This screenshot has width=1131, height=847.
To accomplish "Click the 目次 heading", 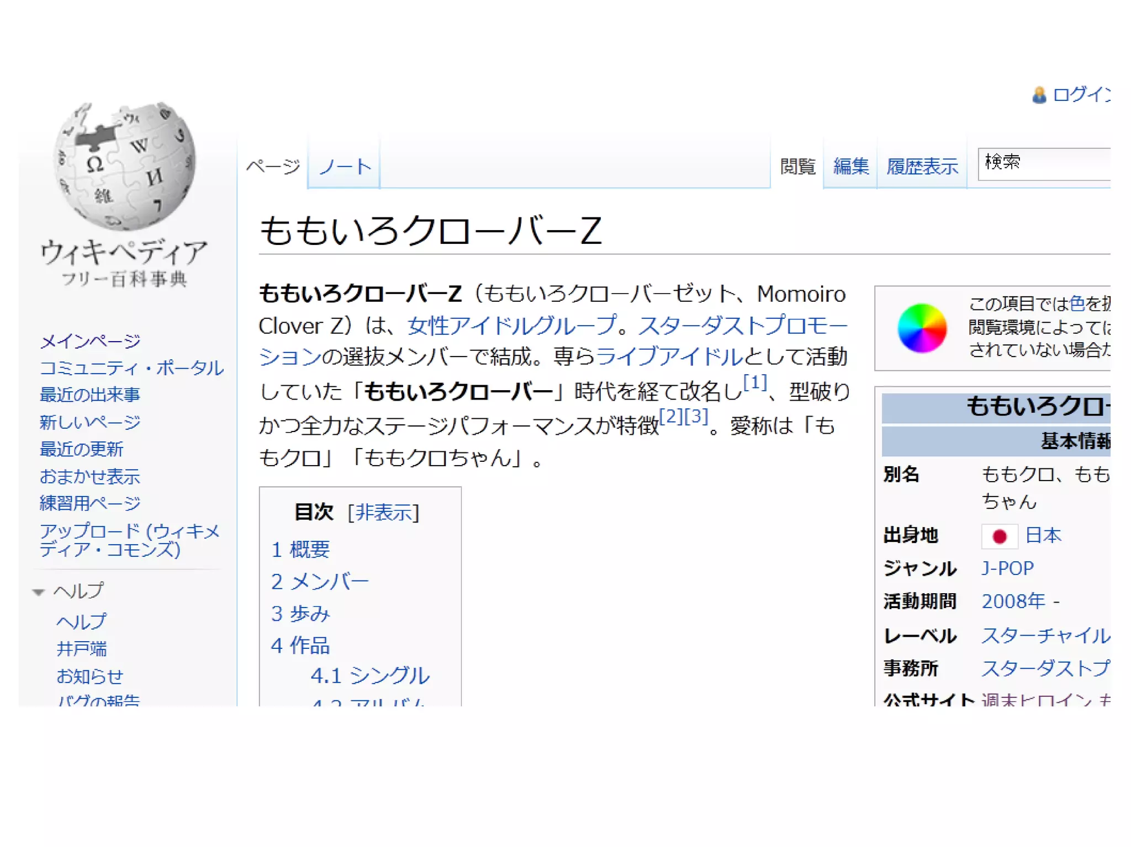I will [314, 512].
